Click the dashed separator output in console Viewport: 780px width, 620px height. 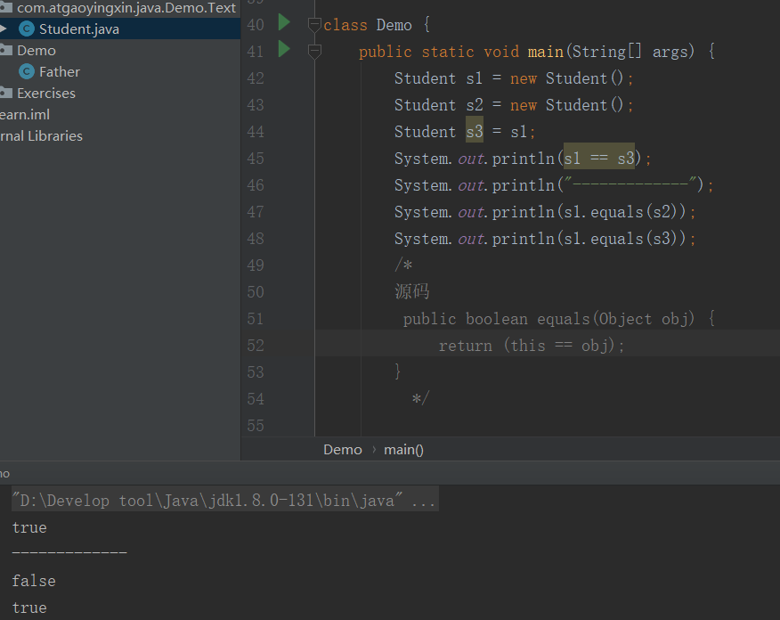[x=69, y=553]
